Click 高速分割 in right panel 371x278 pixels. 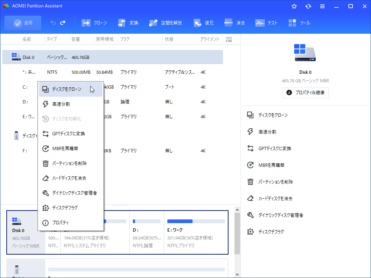(262, 132)
